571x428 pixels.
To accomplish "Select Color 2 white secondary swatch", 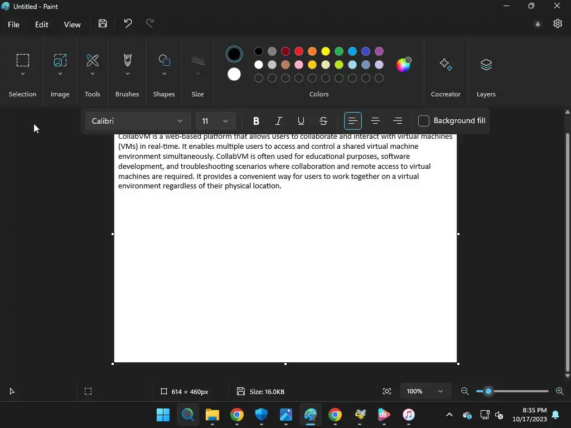I will tap(234, 74).
